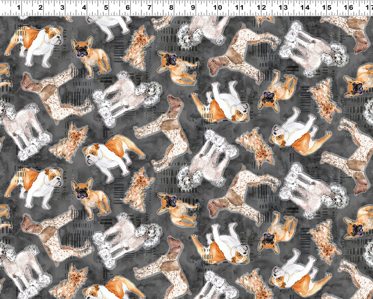
Task: Select the topmost French bulldog beneath ruler mark 4
Action: pyautogui.click(x=90, y=56)
